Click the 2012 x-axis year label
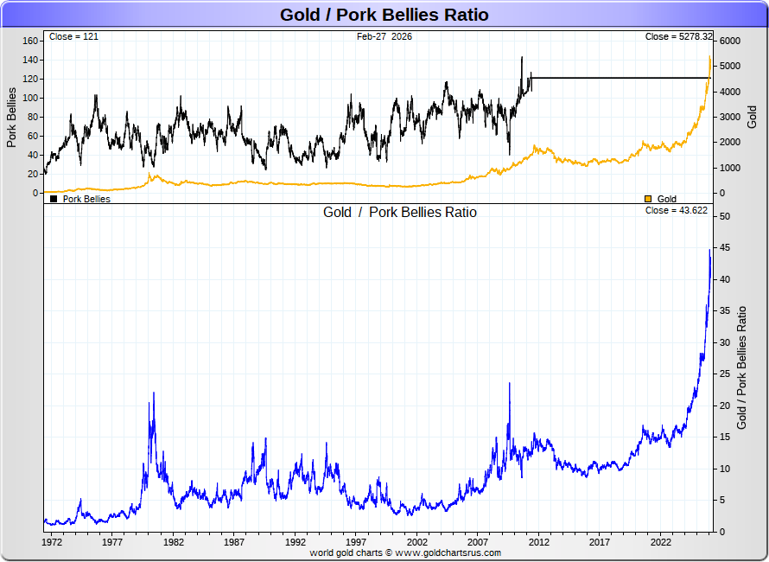The height and width of the screenshot is (562, 769). click(x=539, y=542)
